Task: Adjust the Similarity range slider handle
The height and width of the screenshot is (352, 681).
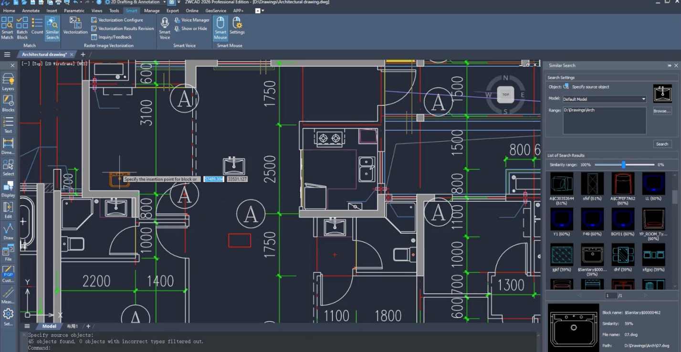Action: pos(623,165)
